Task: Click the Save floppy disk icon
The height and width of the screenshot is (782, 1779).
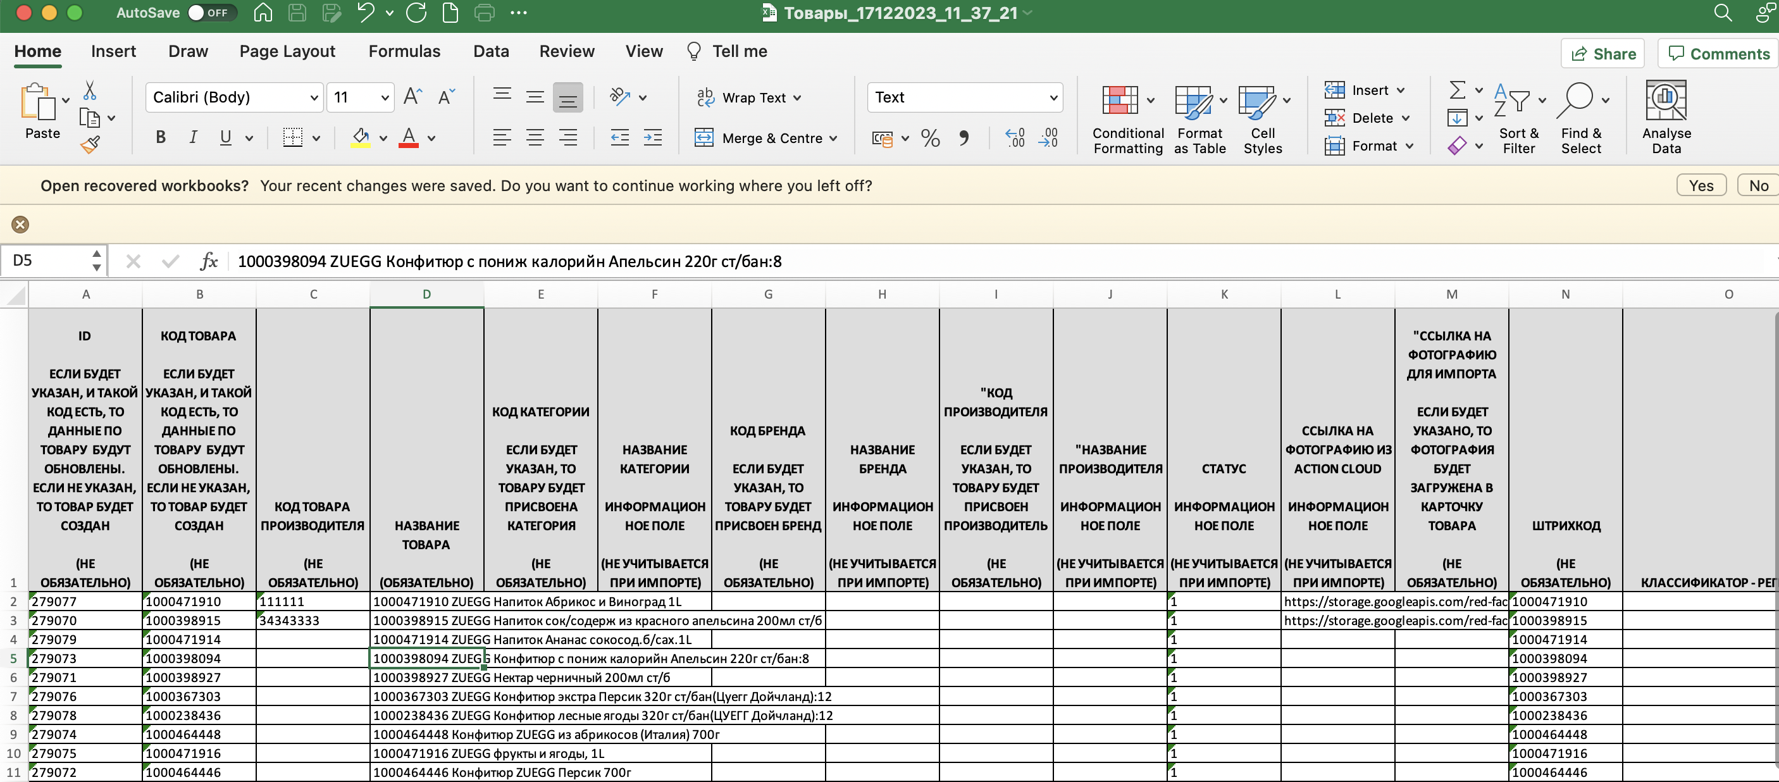Action: (x=297, y=13)
